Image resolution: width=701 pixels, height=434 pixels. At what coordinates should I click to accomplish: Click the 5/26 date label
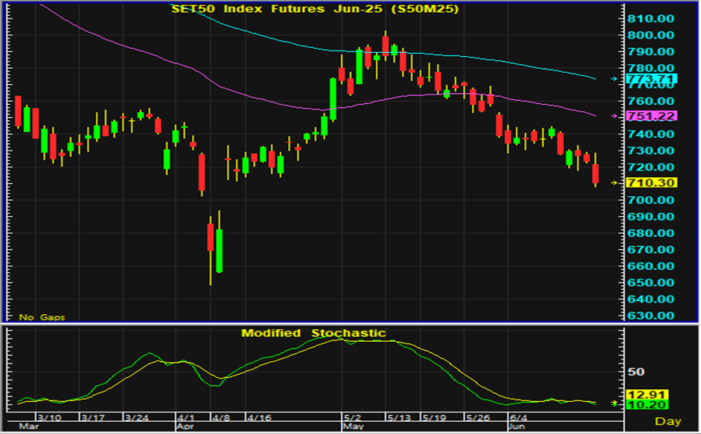(478, 418)
